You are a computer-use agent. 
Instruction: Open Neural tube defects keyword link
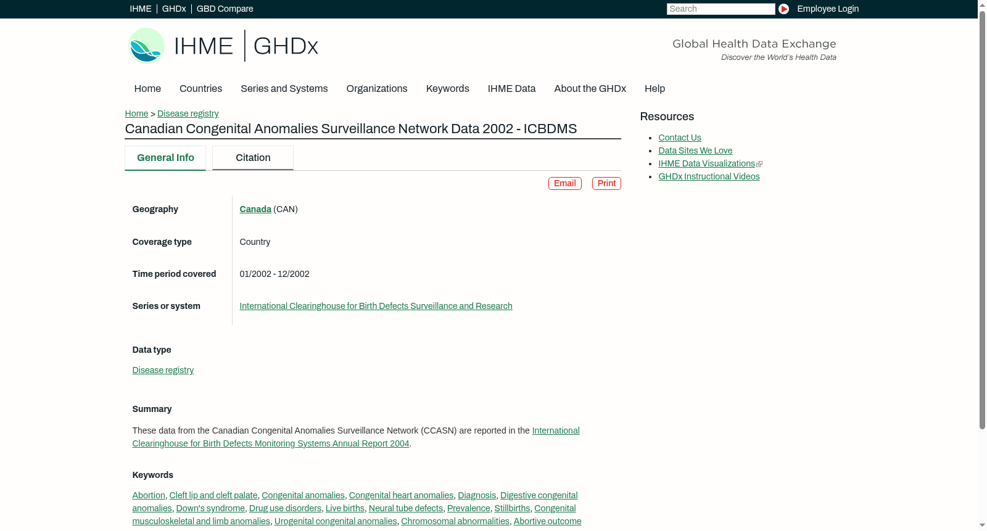(x=406, y=509)
